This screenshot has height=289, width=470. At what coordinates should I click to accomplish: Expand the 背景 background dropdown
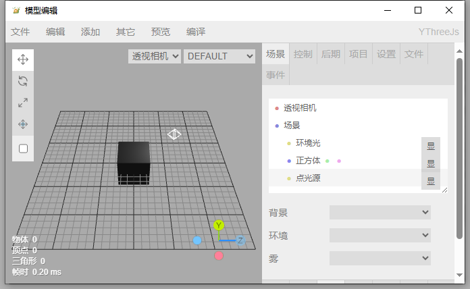(380, 213)
